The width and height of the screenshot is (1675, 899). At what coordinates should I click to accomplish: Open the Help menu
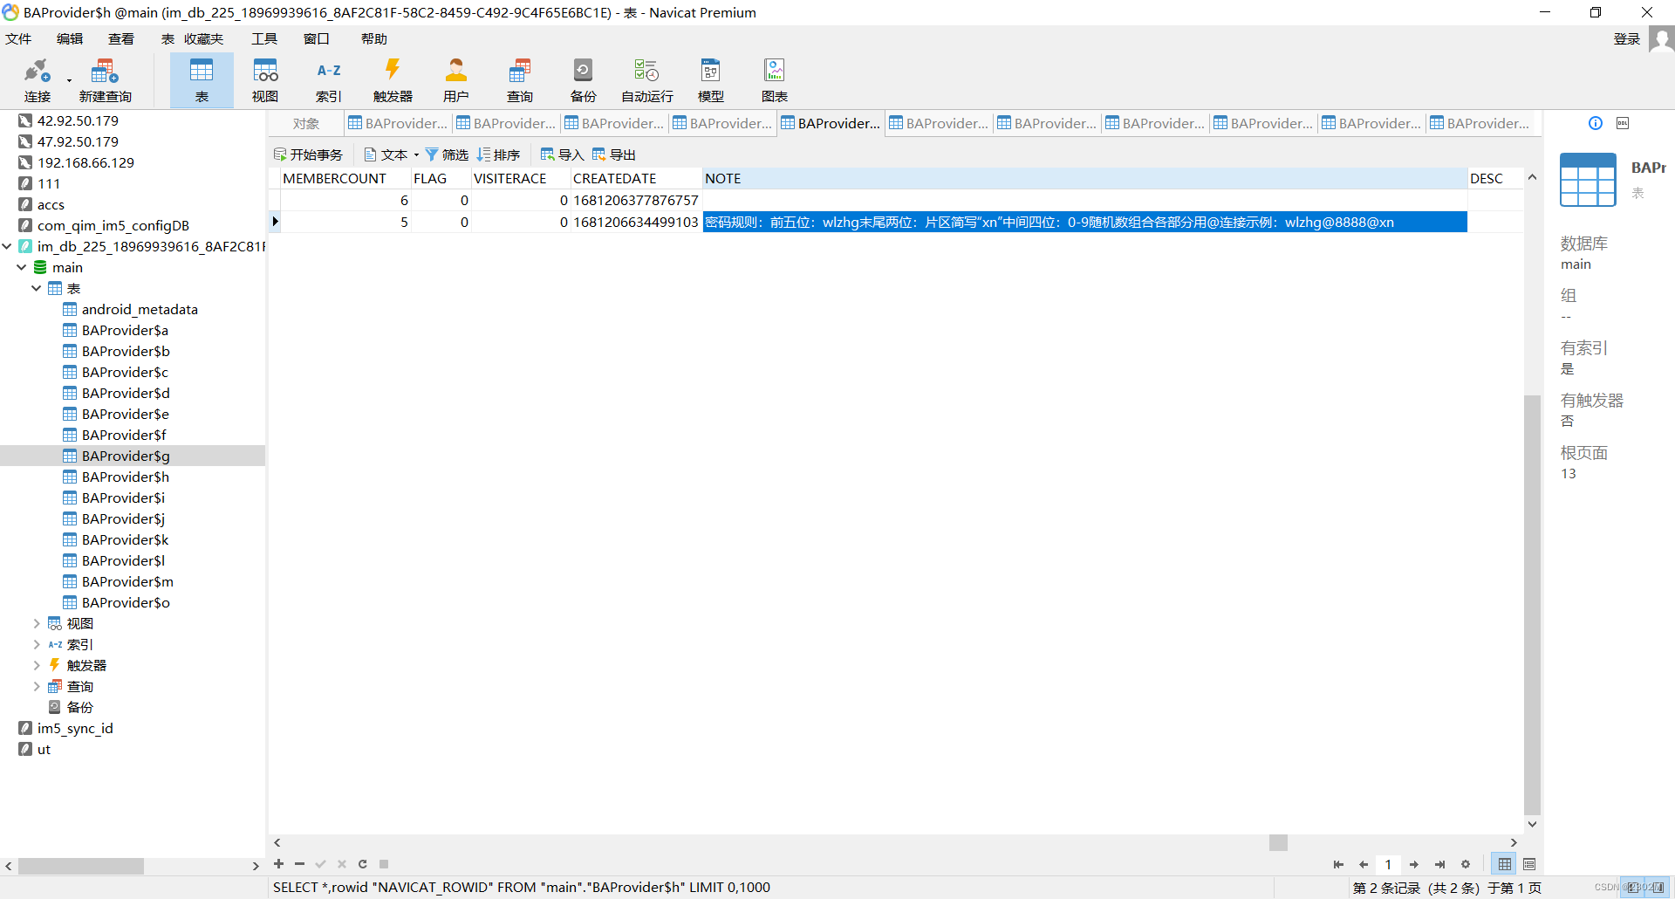374,38
